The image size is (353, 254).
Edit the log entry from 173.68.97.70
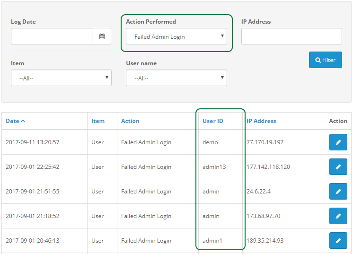click(x=338, y=216)
